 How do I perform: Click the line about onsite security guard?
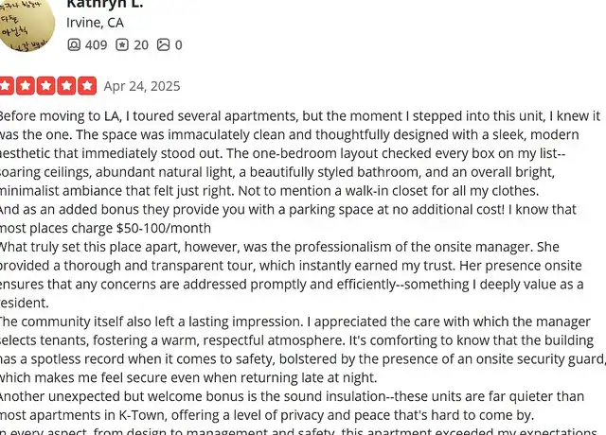pyautogui.click(x=302, y=359)
